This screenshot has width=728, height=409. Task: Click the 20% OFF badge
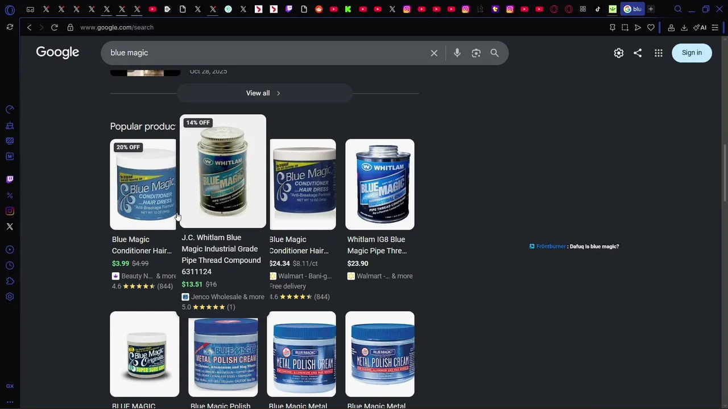[x=128, y=147]
